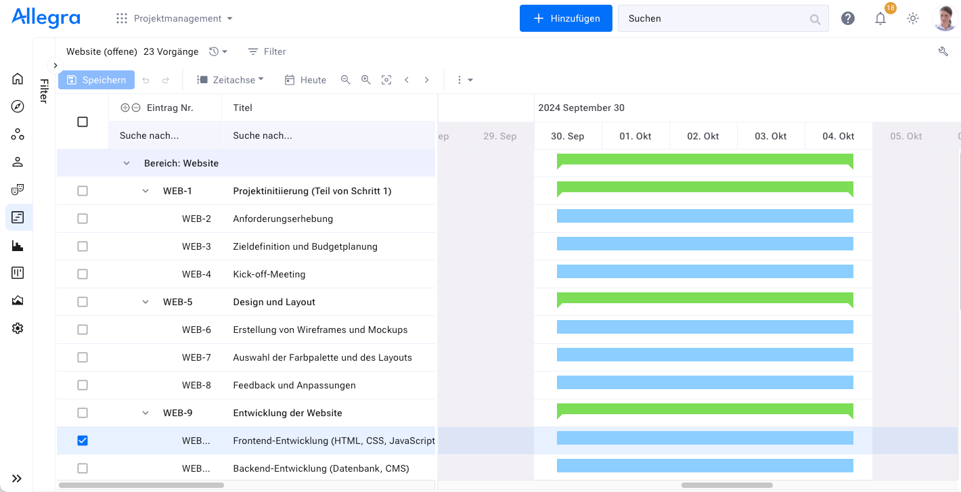Select the gear settings icon in the sidebar
Image resolution: width=961 pixels, height=492 pixels.
tap(18, 328)
